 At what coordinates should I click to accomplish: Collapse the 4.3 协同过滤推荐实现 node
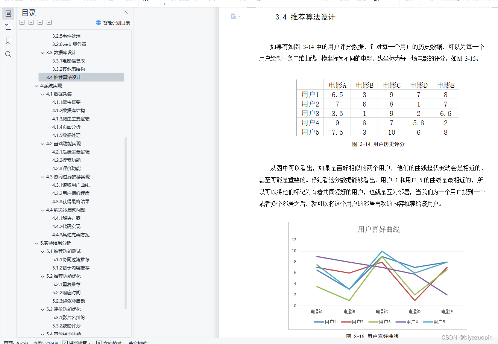43,177
